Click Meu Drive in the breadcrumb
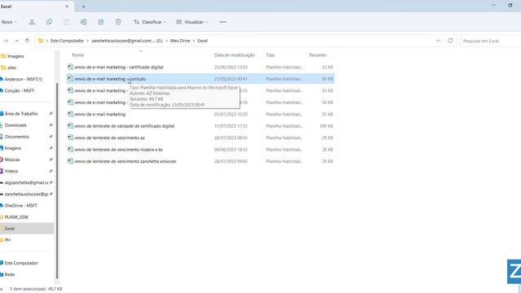The image size is (521, 293). coord(180,41)
